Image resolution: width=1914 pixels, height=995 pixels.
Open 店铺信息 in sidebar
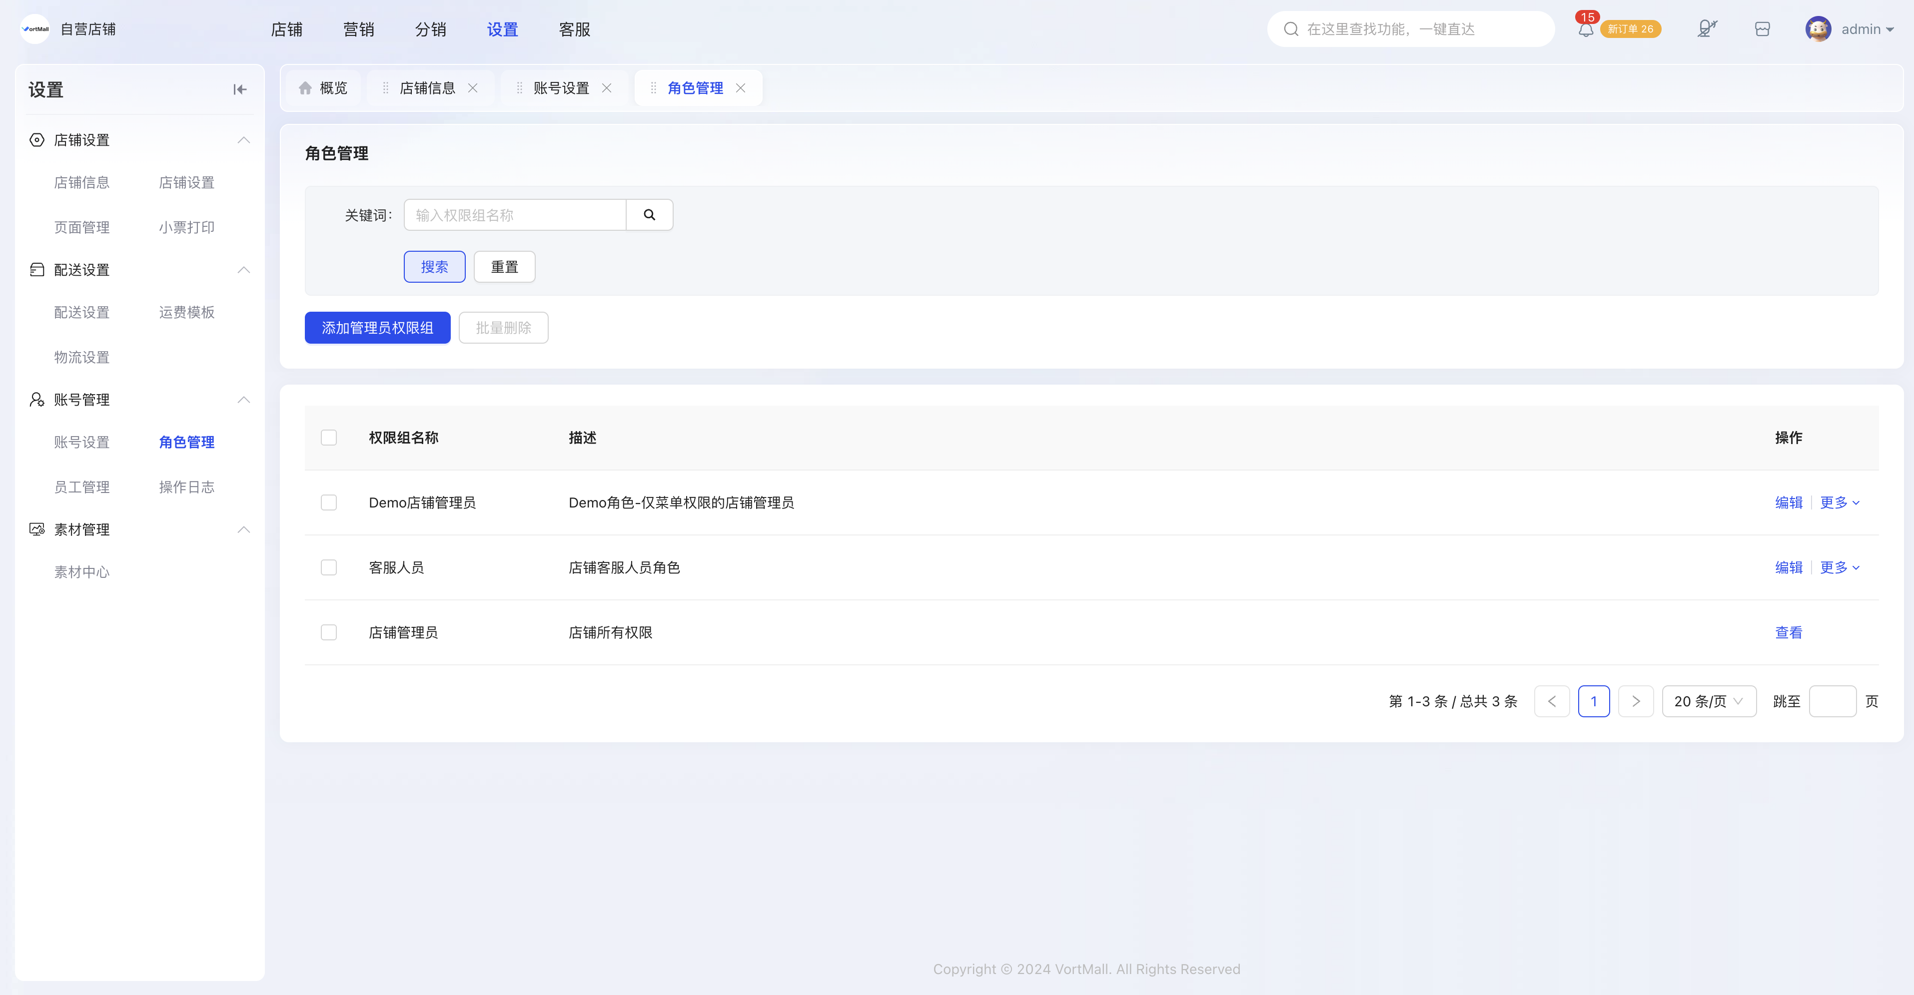point(82,183)
